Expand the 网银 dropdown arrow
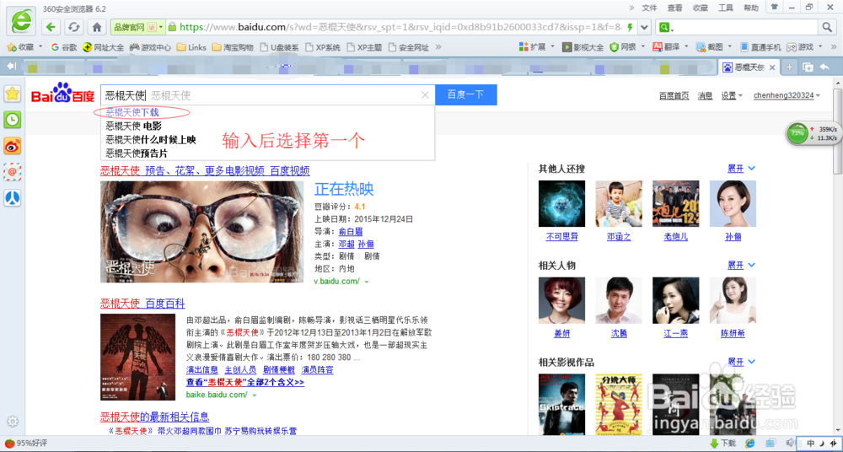 point(643,47)
